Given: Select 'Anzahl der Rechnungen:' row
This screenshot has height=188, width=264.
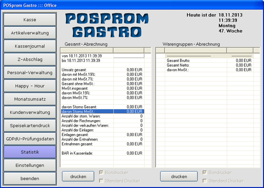Looking at the screenshot, I should tap(102, 121).
